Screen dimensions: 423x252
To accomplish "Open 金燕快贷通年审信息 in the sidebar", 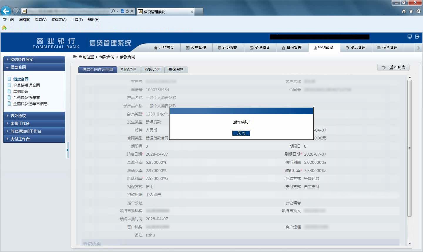I will click(30, 104).
